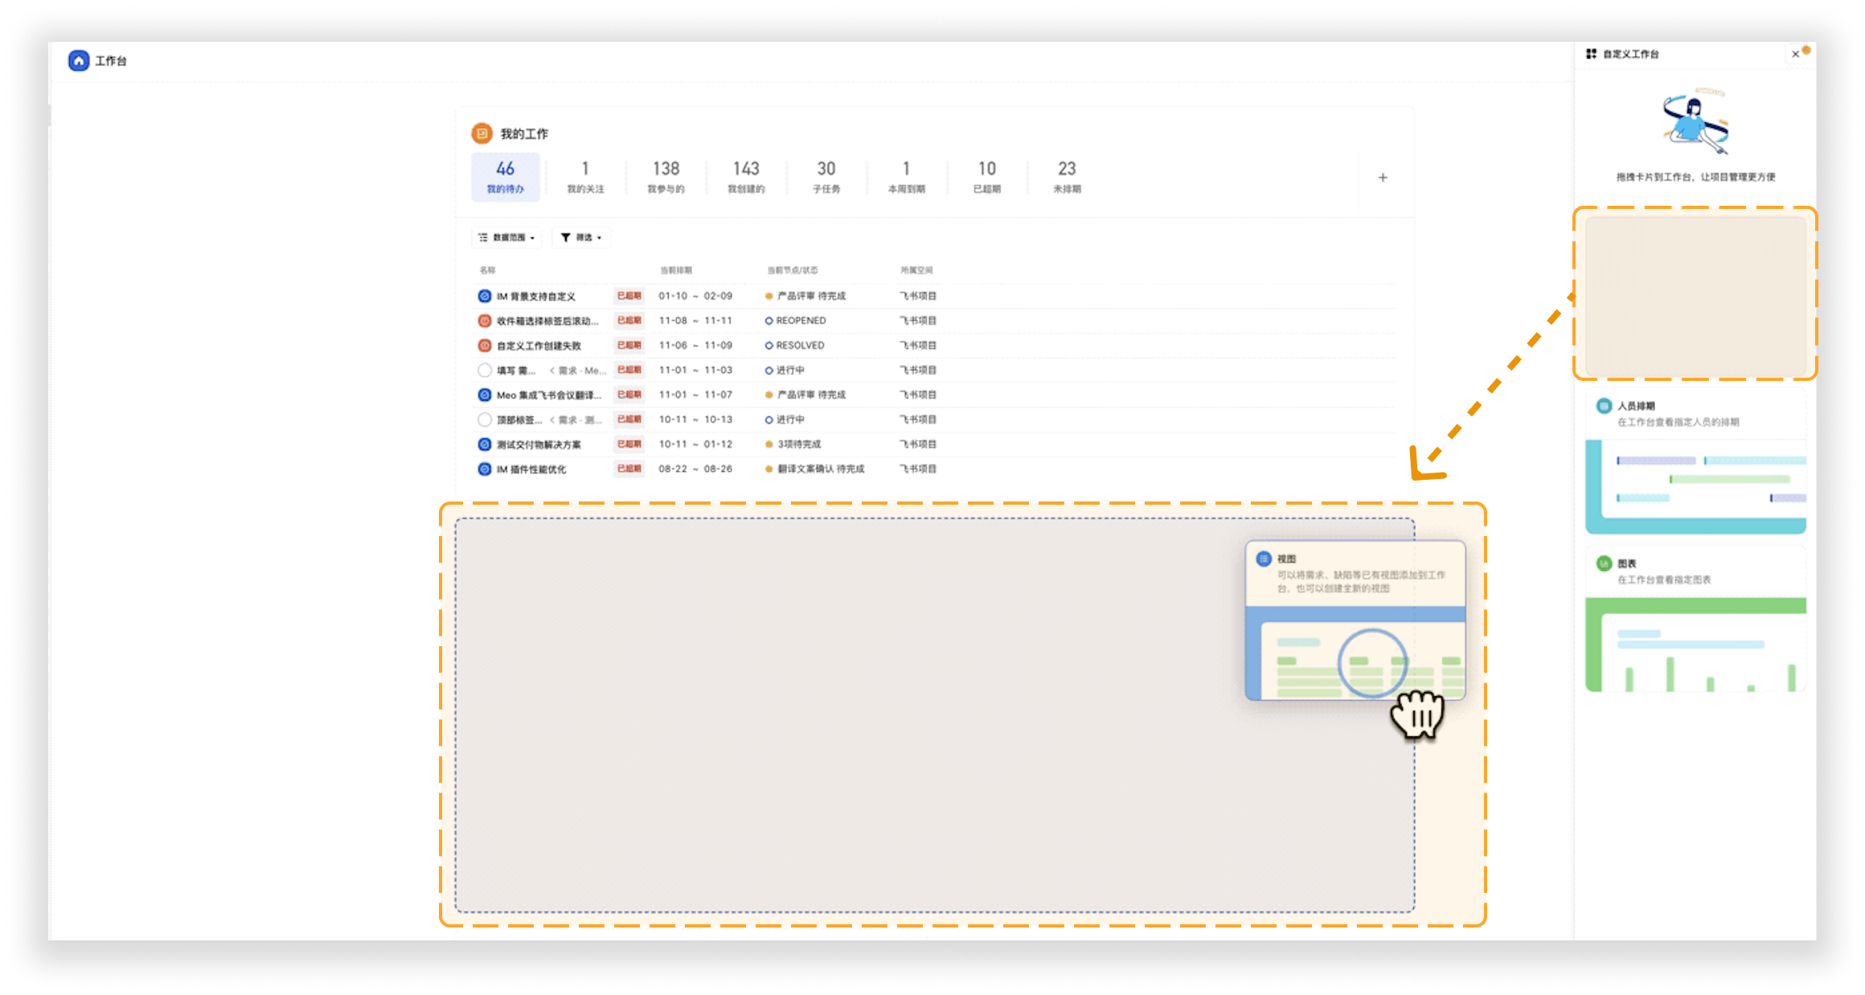Click the 已超期 badge in the IM 插件性能优化 row
This screenshot has width=1865, height=995.
tap(629, 469)
